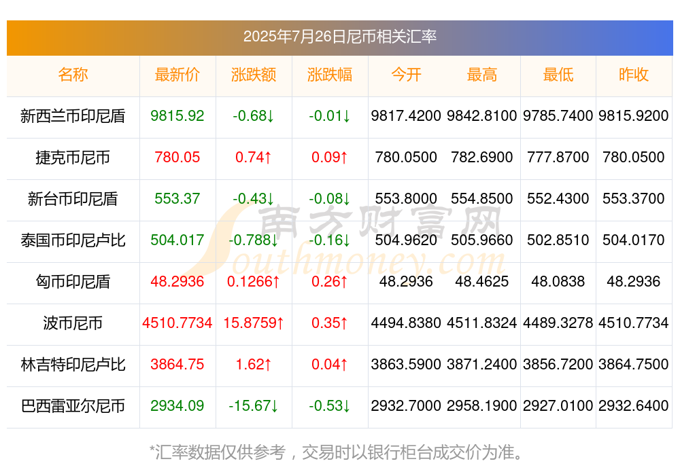Click high value 9842.8100
This screenshot has height=474, width=680.
482,115
